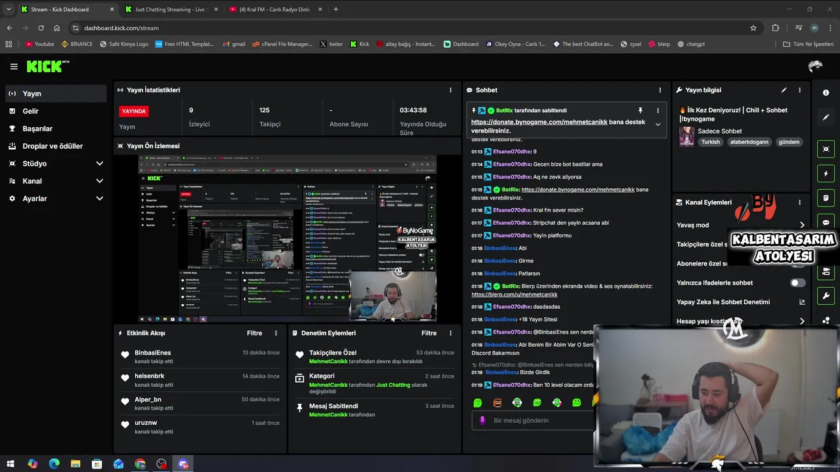Open File Explorer from the taskbar
Image resolution: width=840 pixels, height=472 pixels.
[x=75, y=464]
